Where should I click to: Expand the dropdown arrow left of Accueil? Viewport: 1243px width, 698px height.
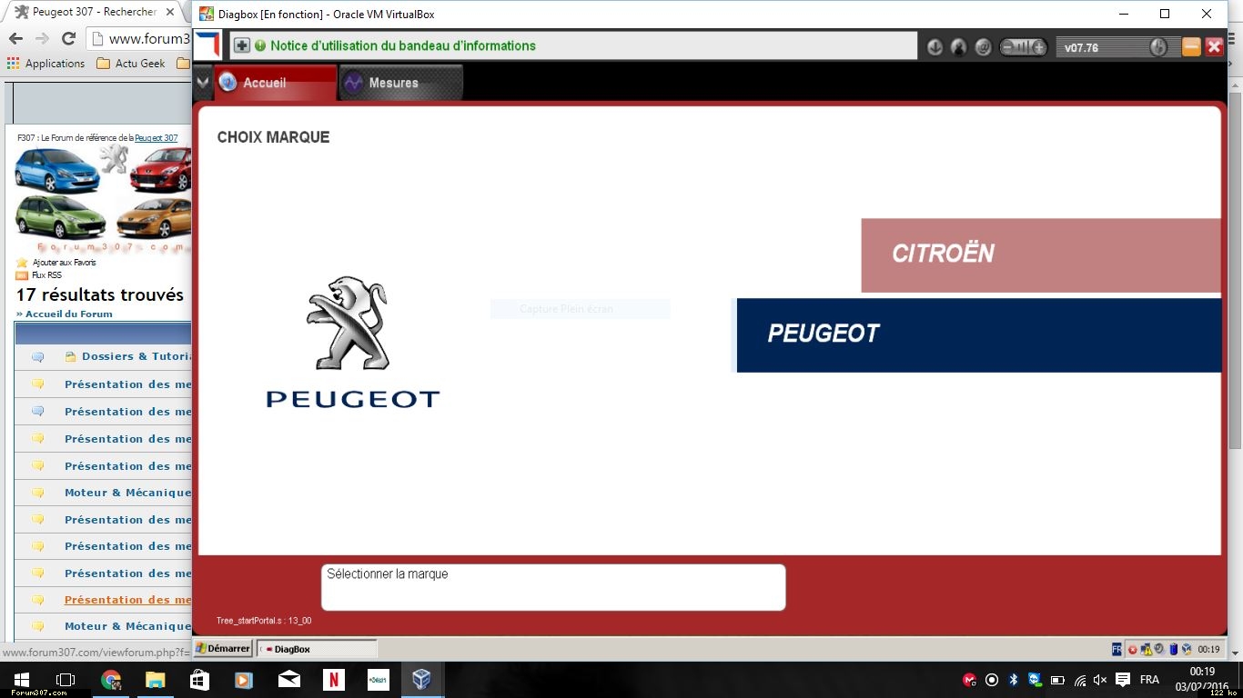203,83
